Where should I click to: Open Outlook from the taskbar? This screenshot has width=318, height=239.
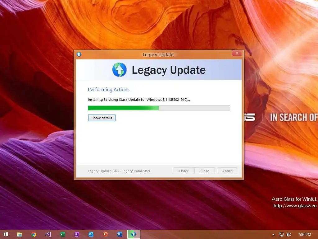91,234
